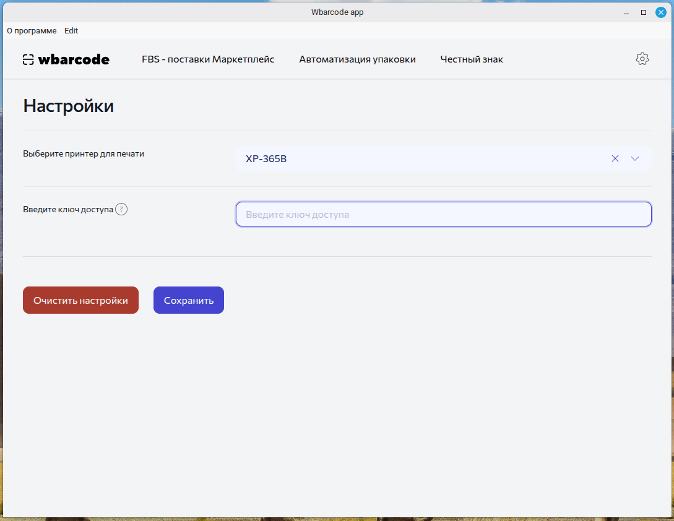This screenshot has width=674, height=521.
Task: Open the access key help tooltip icon
Action: pos(121,209)
